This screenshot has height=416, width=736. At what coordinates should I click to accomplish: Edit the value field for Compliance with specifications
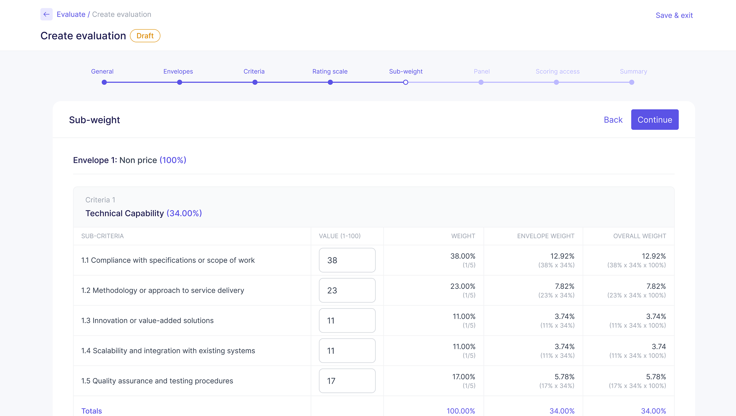pyautogui.click(x=347, y=260)
